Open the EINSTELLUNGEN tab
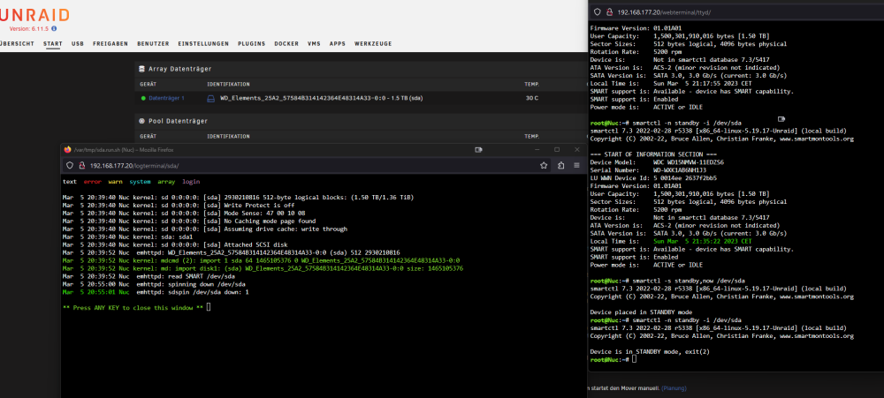 pyautogui.click(x=203, y=43)
